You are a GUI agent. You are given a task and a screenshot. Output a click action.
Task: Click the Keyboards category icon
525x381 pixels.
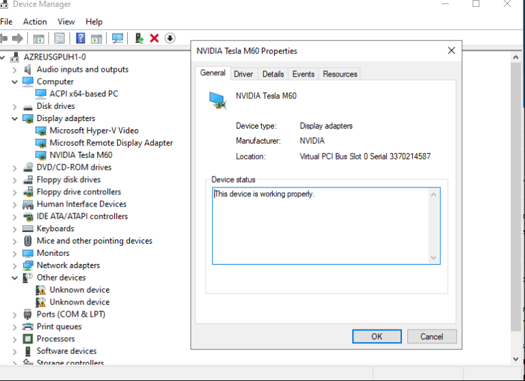28,228
